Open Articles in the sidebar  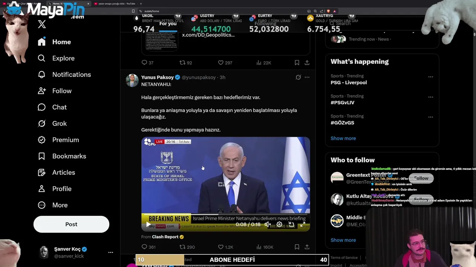(x=56, y=172)
